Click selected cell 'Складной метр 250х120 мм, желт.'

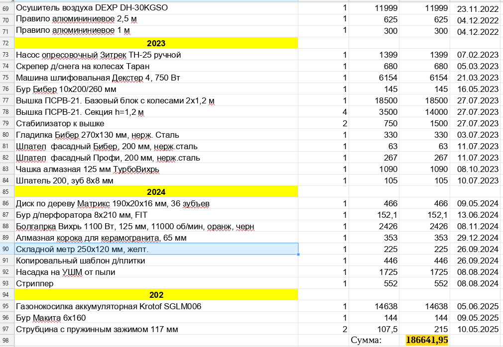point(156,249)
